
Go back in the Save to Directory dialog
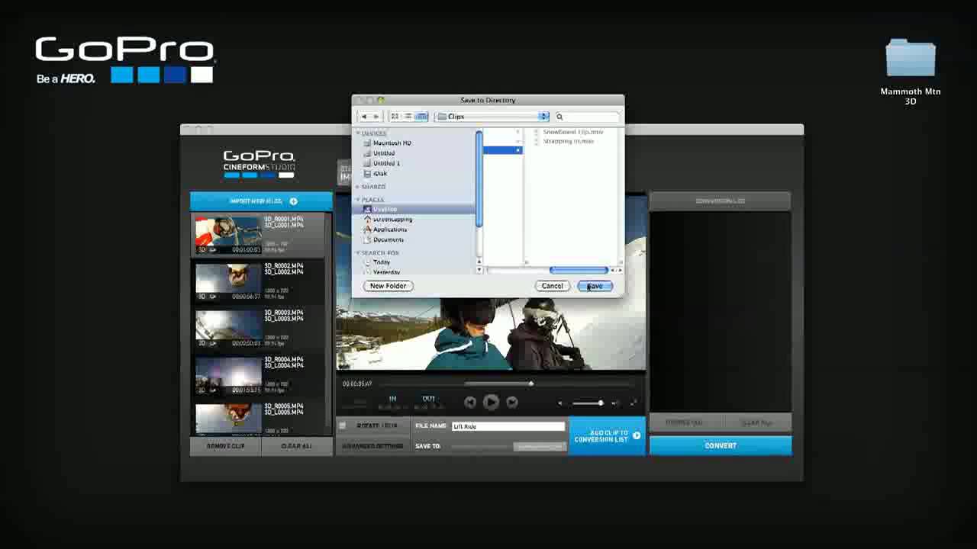pyautogui.click(x=364, y=117)
